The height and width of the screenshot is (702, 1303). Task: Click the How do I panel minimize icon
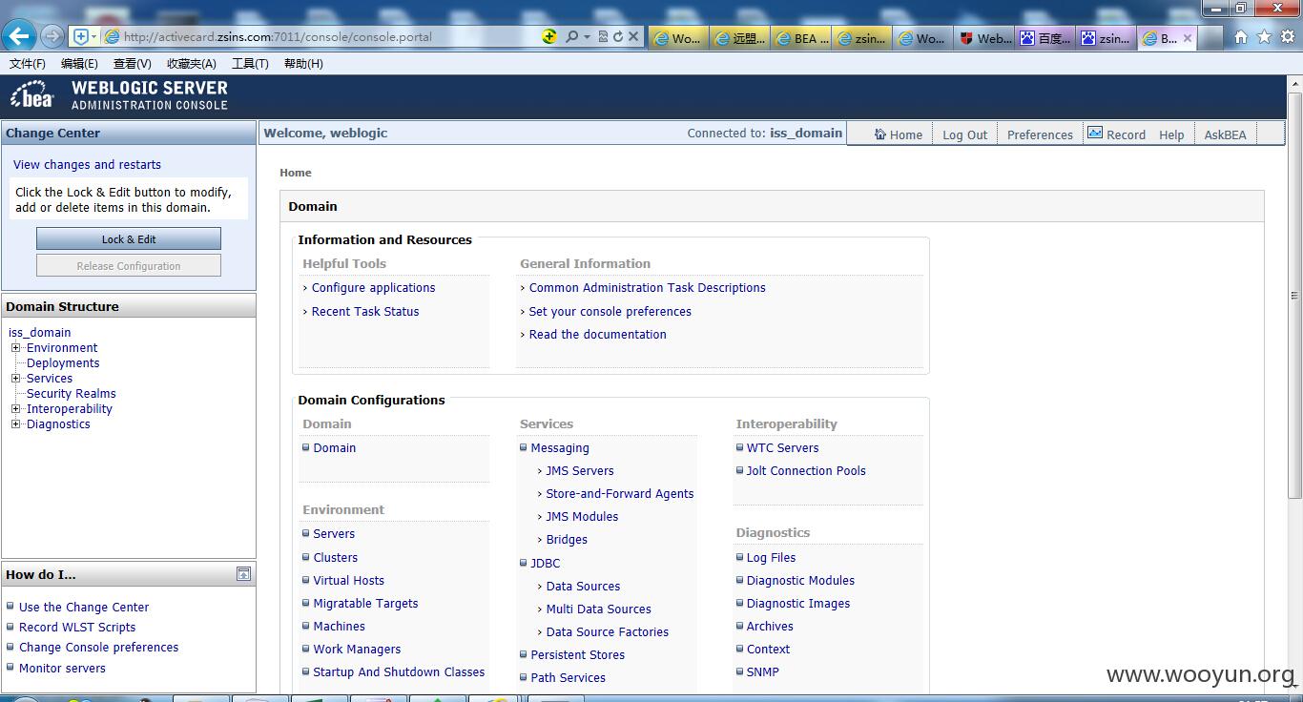(x=244, y=574)
